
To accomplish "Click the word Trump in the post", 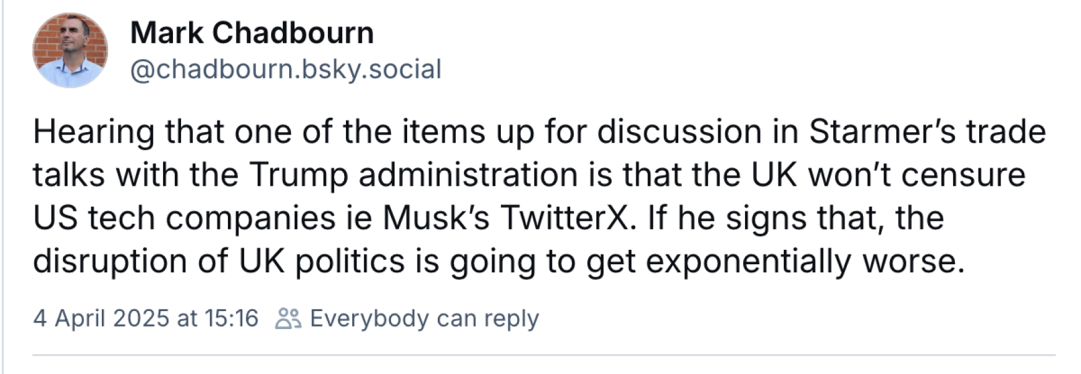I will pyautogui.click(x=299, y=175).
